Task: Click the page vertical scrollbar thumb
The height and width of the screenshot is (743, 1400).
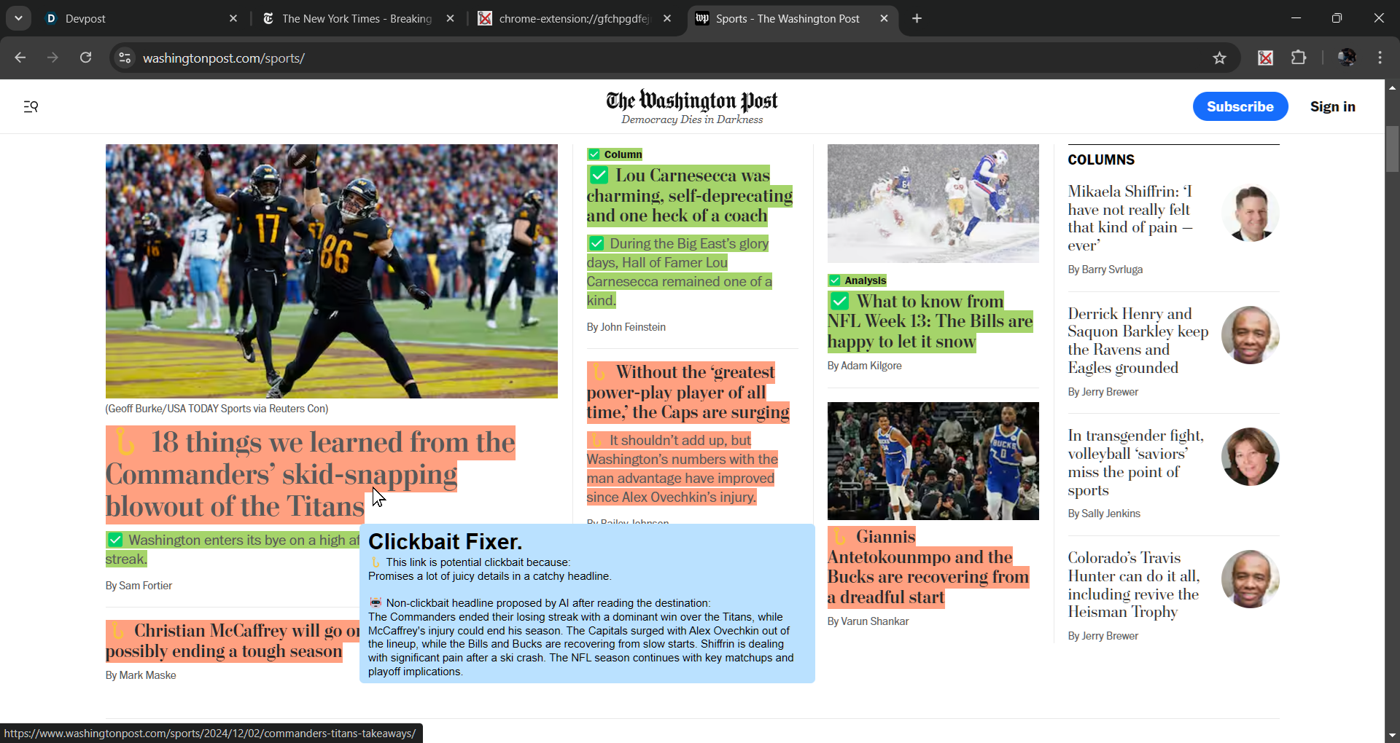Action: [1392, 149]
